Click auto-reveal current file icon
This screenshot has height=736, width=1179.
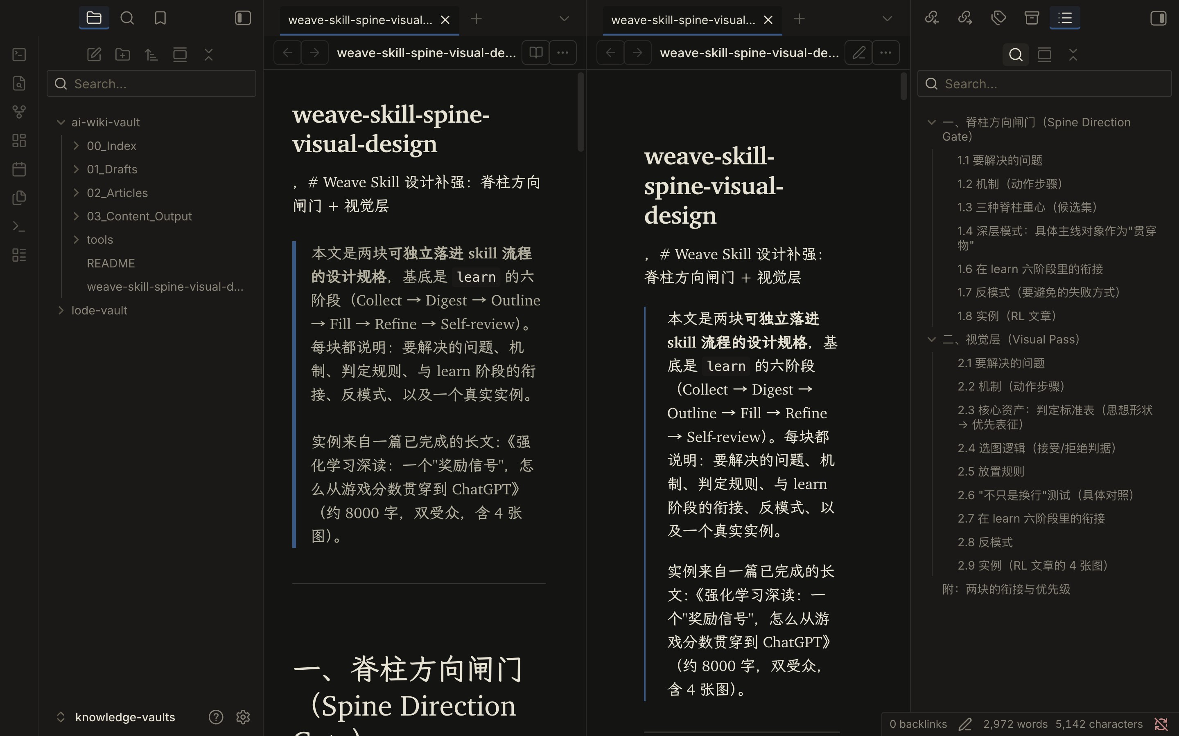point(180,54)
